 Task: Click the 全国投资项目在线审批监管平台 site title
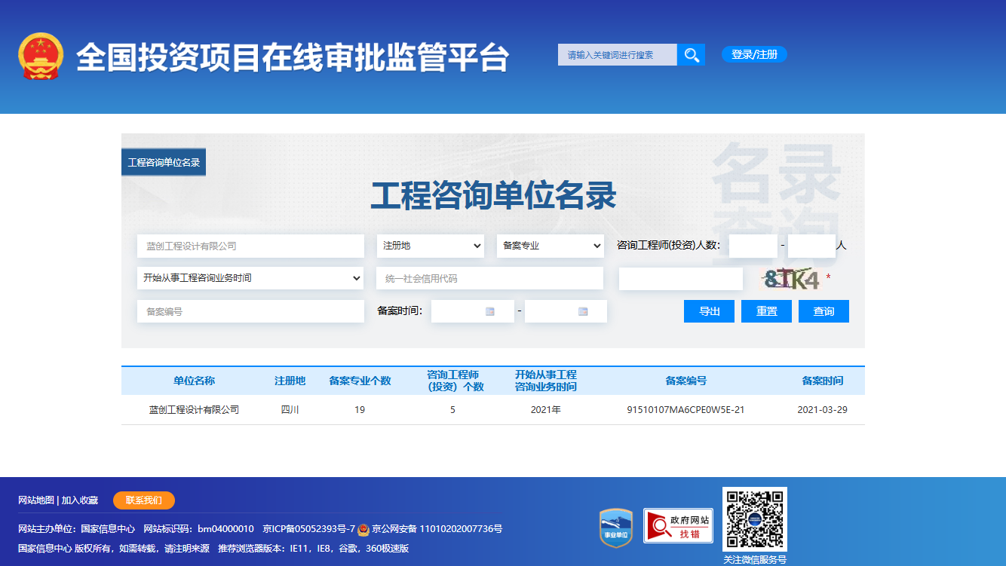[x=293, y=57]
